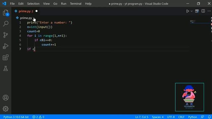
Task: Click line number 1 in gutter
Action: 20,22
